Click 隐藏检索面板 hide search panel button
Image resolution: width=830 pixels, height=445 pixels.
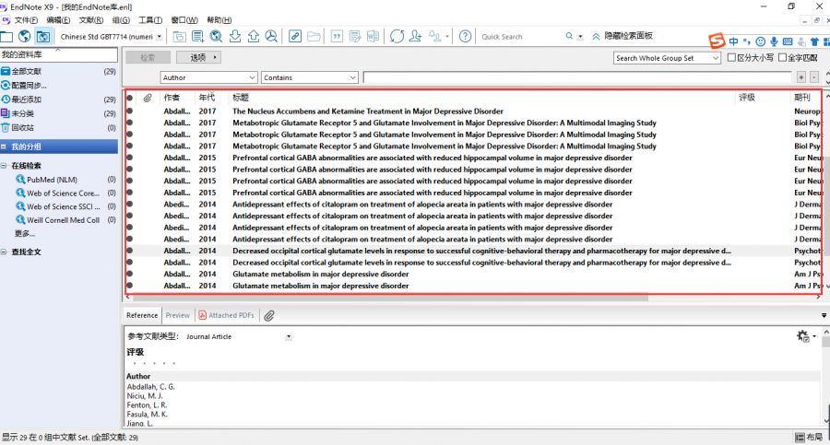coord(622,36)
